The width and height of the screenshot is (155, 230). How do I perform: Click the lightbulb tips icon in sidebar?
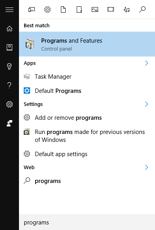coord(9,66)
